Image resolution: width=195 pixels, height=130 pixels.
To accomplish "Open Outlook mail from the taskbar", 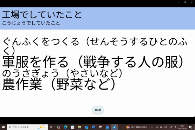I will [x=86, y=127].
